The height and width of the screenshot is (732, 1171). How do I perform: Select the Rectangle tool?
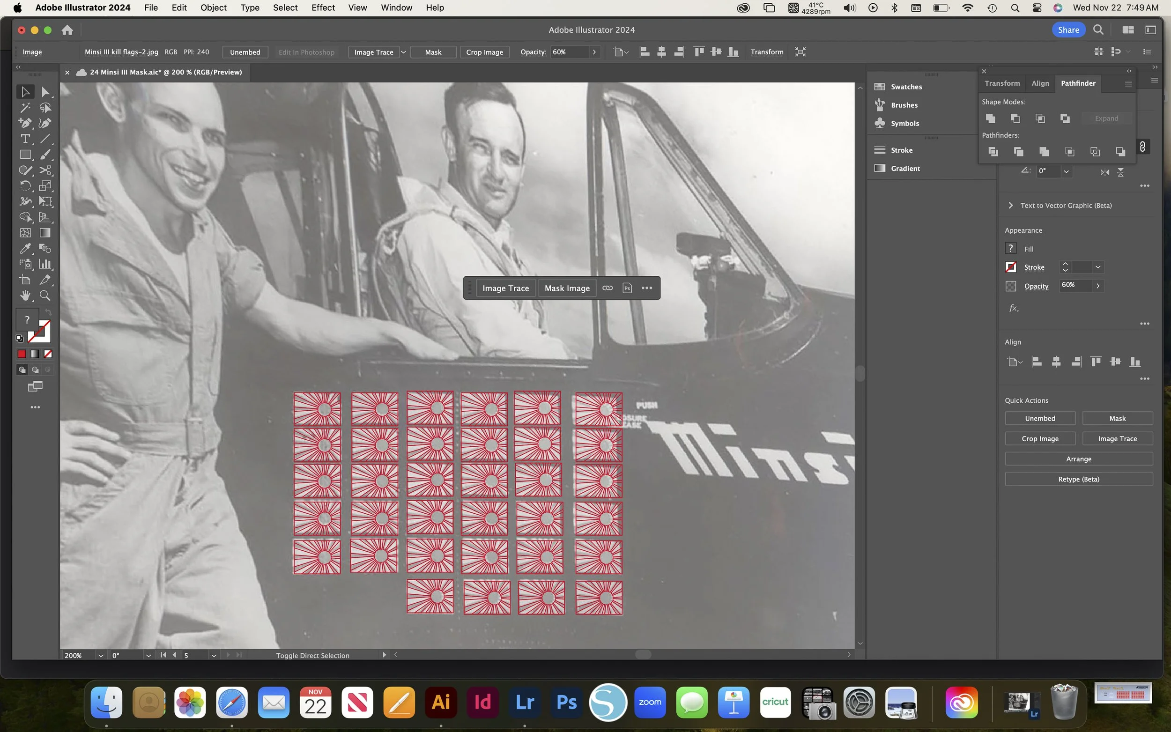(25, 155)
